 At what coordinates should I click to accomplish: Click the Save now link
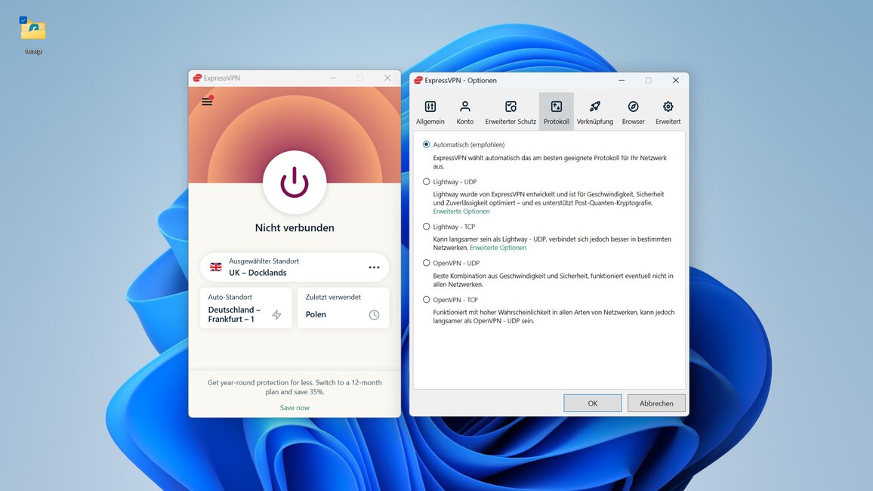[294, 407]
